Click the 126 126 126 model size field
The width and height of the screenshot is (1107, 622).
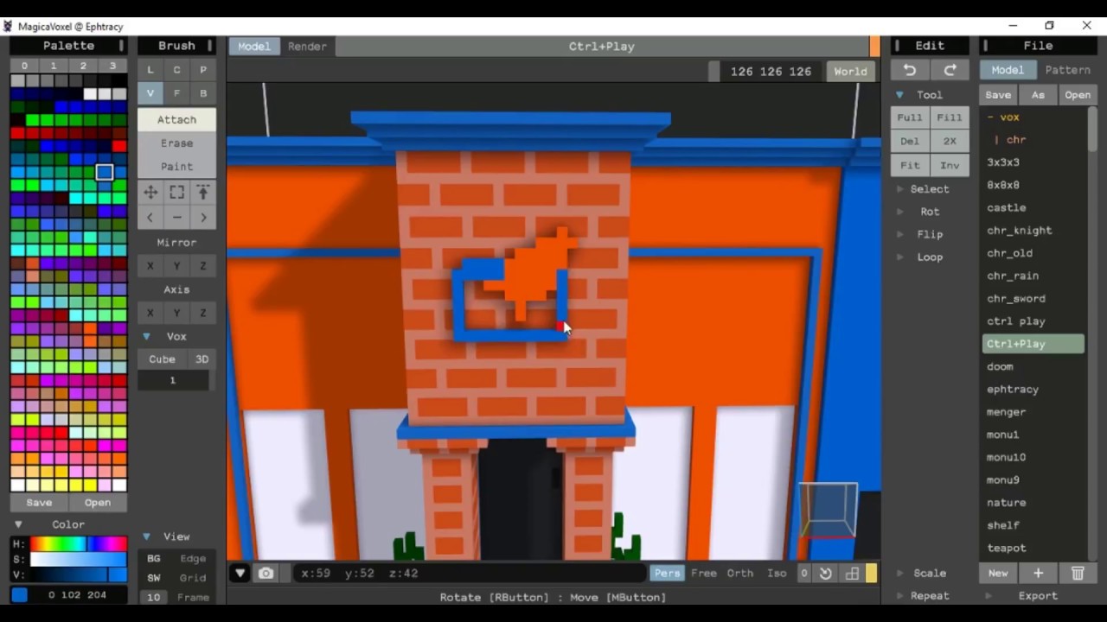point(771,72)
